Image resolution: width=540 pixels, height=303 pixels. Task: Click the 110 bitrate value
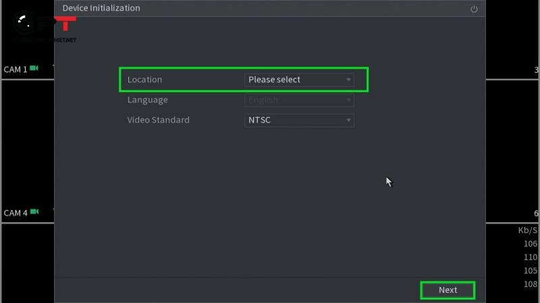(530, 257)
